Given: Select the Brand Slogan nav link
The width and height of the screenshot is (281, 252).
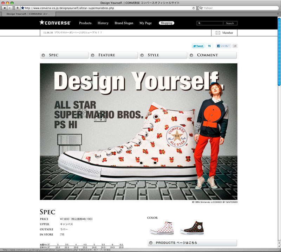Looking at the screenshot, I should pyautogui.click(x=124, y=23).
